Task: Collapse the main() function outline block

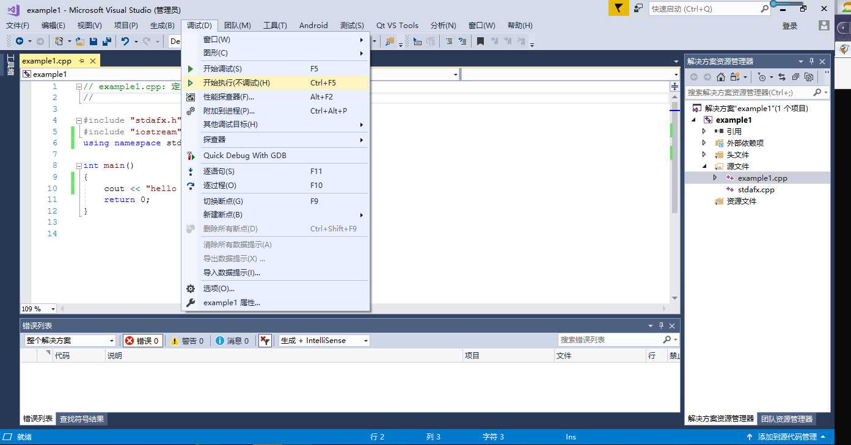Action: (x=79, y=165)
